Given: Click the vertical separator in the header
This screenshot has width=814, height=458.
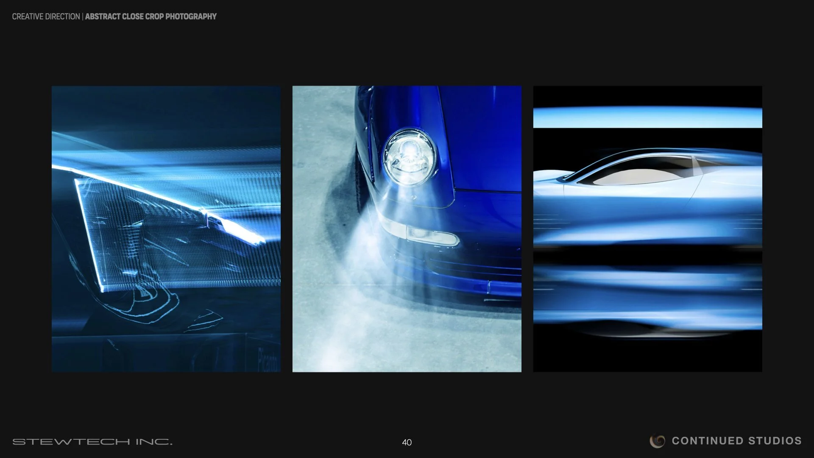Looking at the screenshot, I should tap(83, 17).
